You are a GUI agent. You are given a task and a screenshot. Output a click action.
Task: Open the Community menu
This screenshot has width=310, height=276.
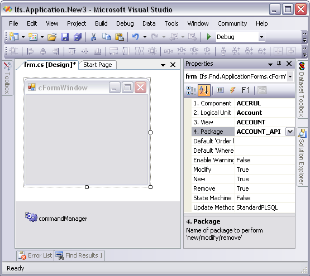[x=232, y=23]
